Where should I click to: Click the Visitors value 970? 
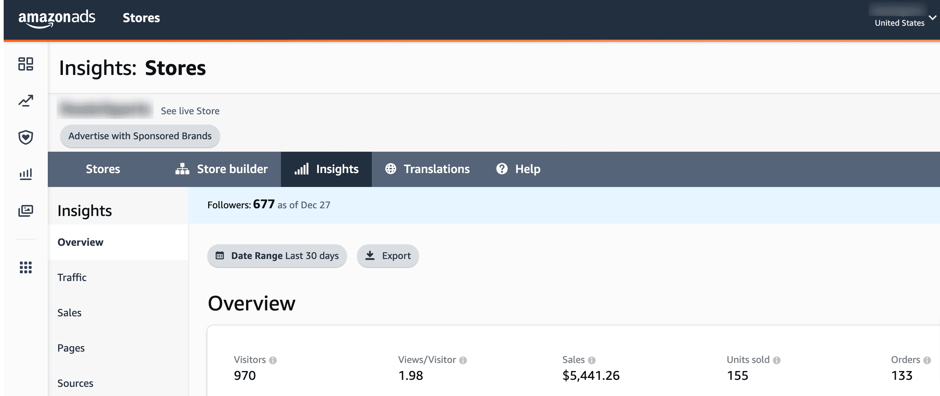coord(245,375)
